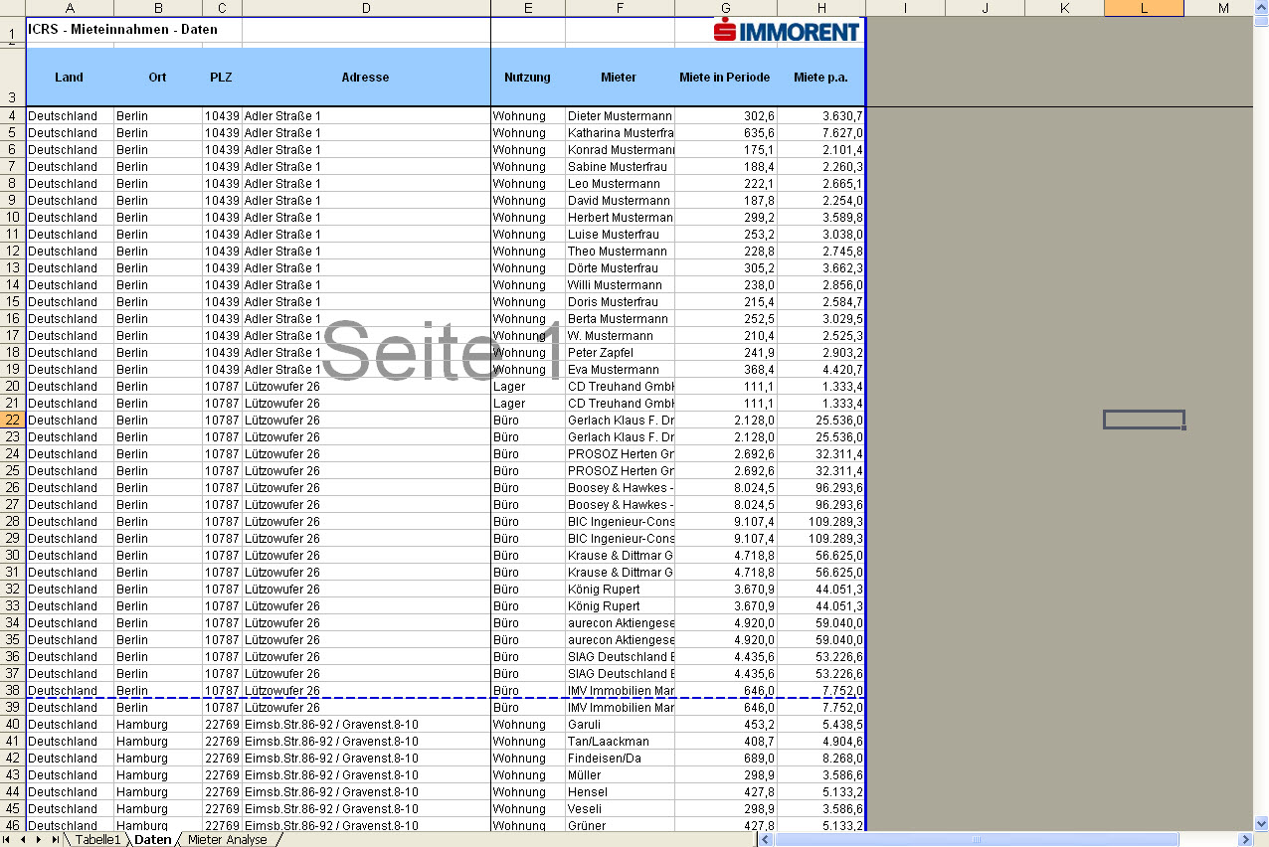Jump to last sheet tab arrow
The width and height of the screenshot is (1269, 847).
click(x=54, y=840)
